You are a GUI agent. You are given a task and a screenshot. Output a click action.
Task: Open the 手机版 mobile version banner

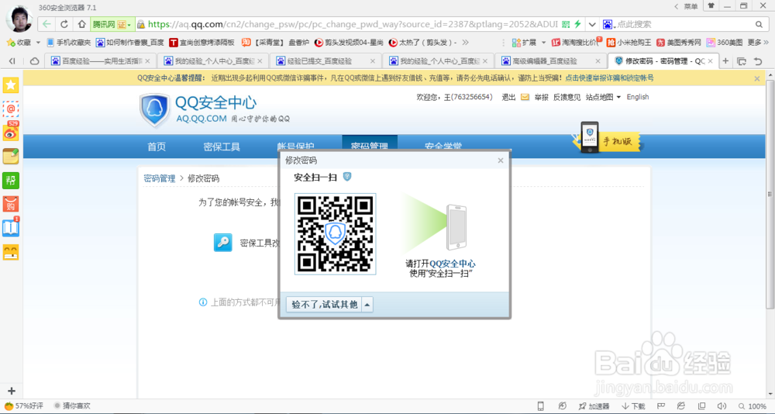608,138
